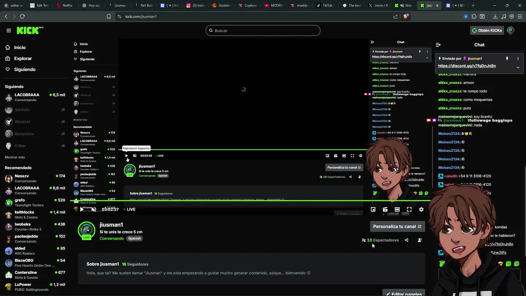
Task: Go back with the browser back arrow
Action: pos(6,16)
